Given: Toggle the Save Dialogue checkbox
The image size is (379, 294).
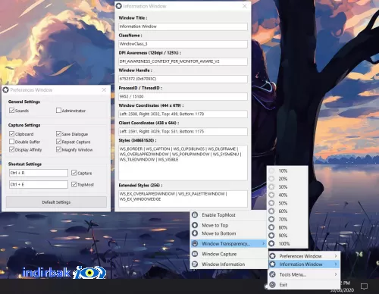Looking at the screenshot, I should coord(58,133).
